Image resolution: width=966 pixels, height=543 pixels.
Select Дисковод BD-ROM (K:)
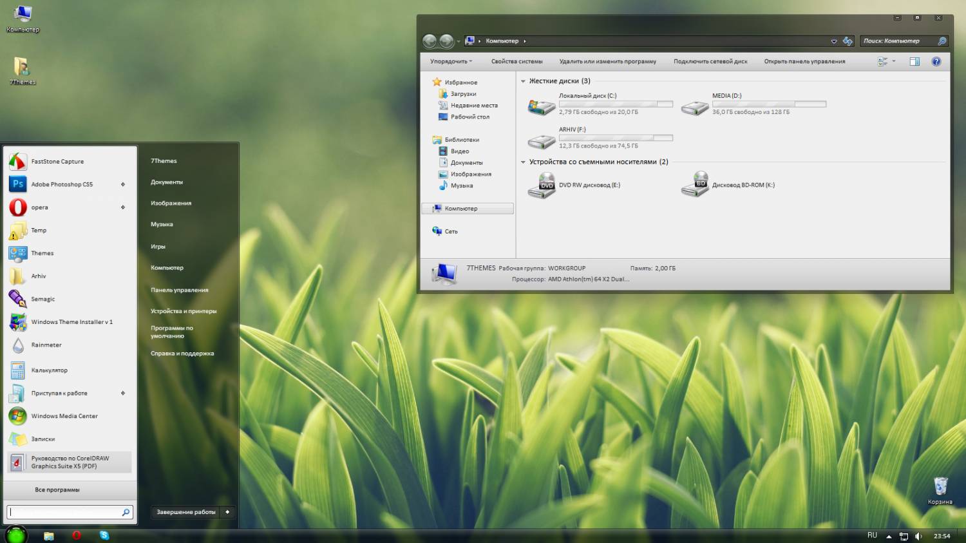(728, 185)
